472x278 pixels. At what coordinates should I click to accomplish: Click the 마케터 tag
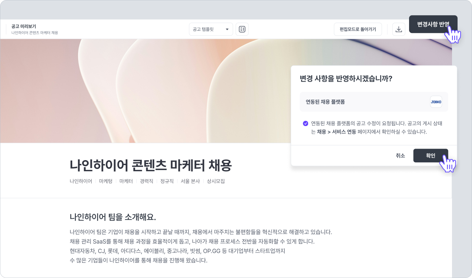[126, 181]
